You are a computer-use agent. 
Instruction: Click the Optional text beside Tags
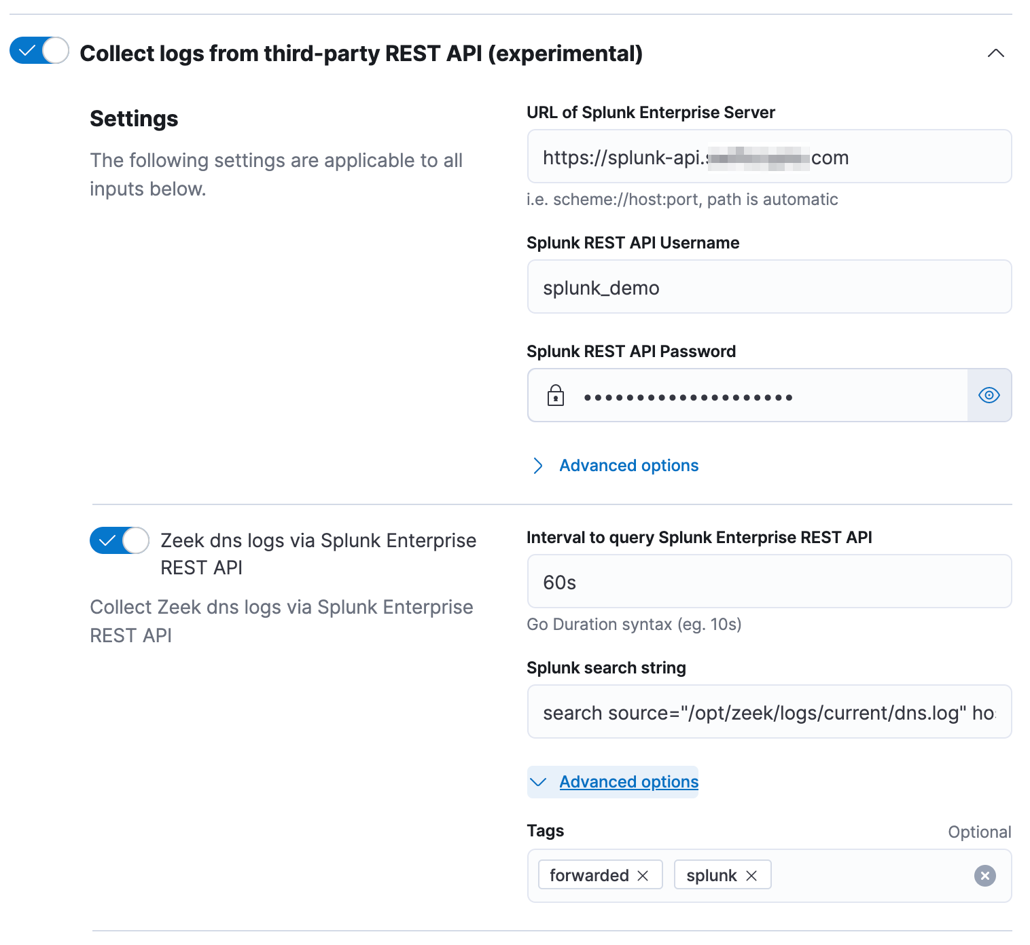click(x=980, y=832)
